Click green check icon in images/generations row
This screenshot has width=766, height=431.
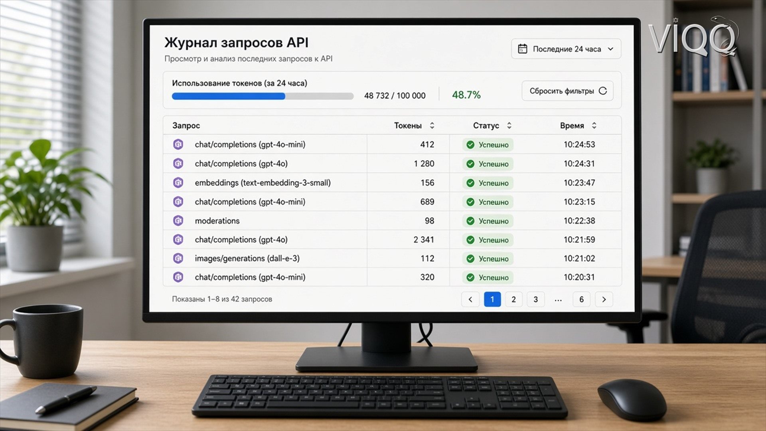(x=470, y=259)
